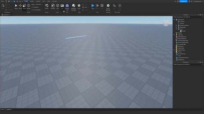
Task: Click the quick-access play icon in title bar
Action: point(14,1)
